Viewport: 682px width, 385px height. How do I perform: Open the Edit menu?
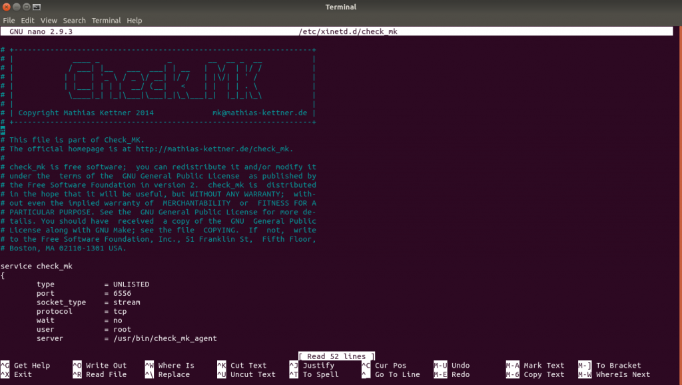27,21
